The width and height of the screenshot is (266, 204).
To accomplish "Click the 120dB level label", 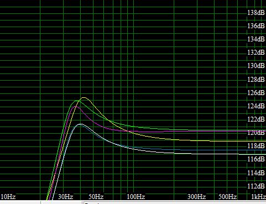I will 256,133.
